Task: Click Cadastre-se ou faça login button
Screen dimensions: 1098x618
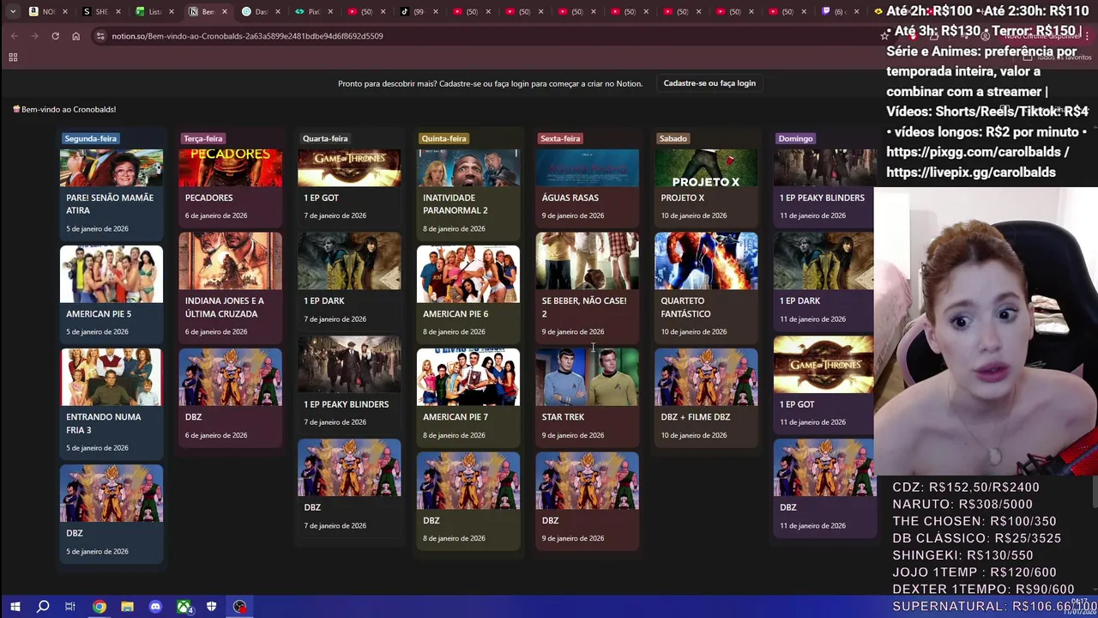Action: point(709,83)
